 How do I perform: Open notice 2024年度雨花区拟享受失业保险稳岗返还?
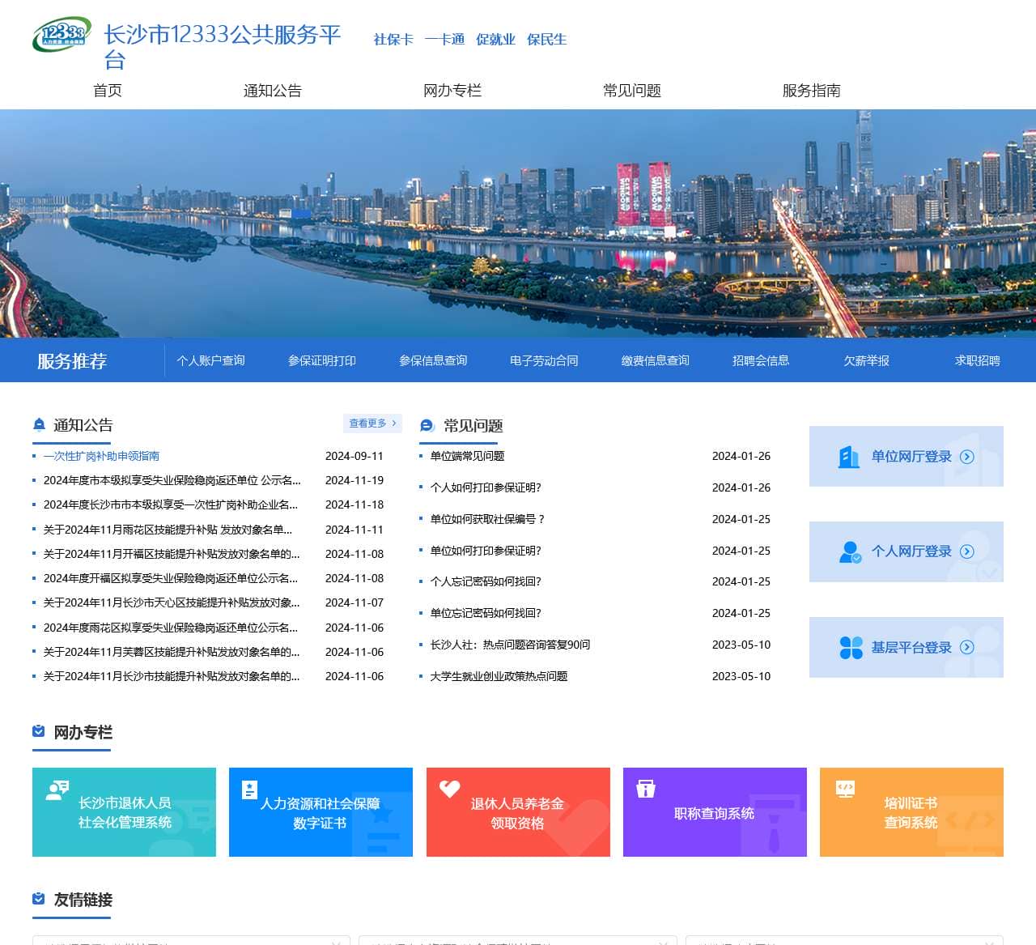(x=171, y=628)
